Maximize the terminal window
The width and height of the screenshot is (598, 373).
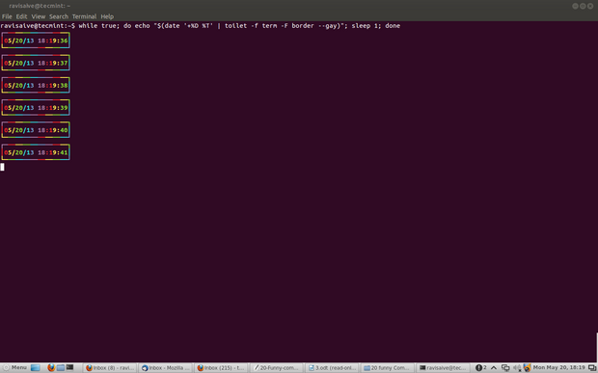pyautogui.click(x=583, y=6)
